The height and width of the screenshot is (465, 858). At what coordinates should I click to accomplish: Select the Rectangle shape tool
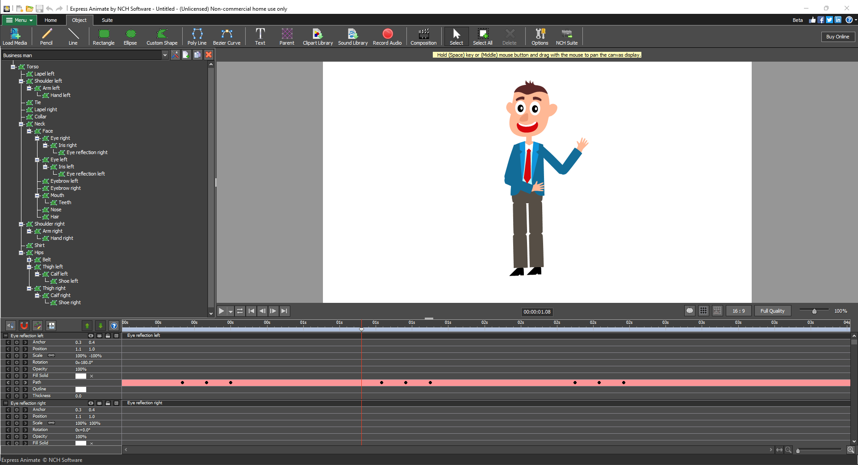coord(104,36)
